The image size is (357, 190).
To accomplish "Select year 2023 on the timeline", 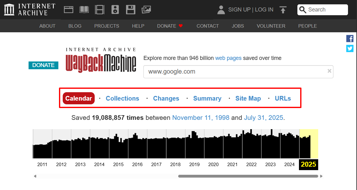I will click(270, 165).
